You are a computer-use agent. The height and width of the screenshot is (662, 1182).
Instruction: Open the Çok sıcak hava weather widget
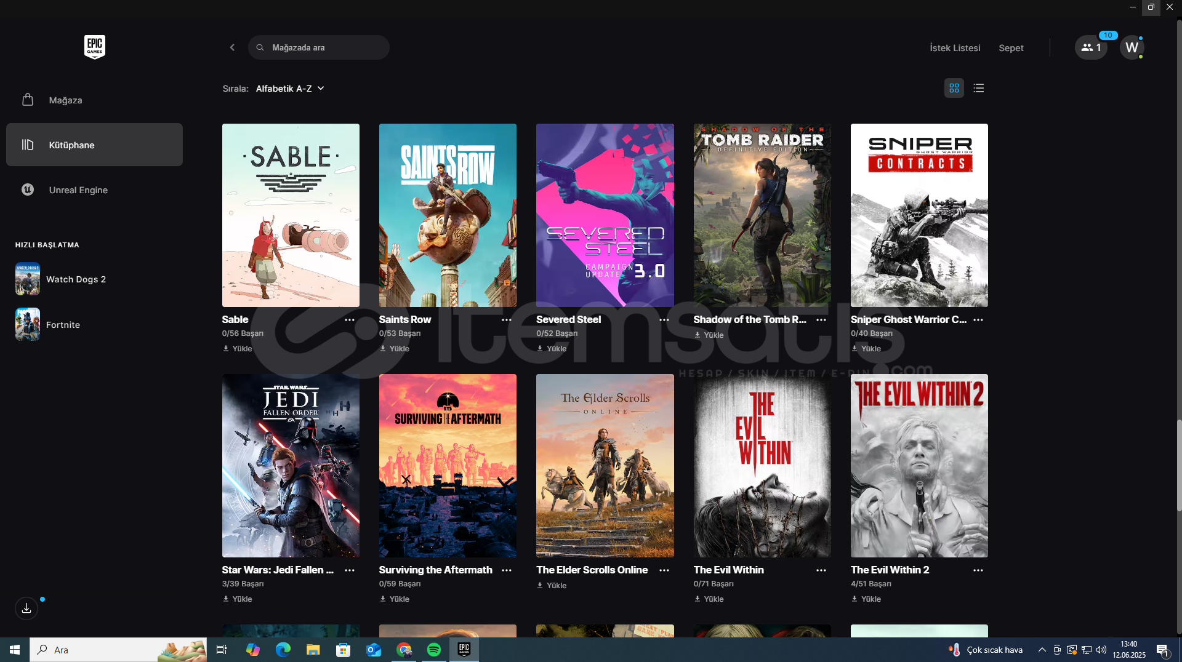986,650
